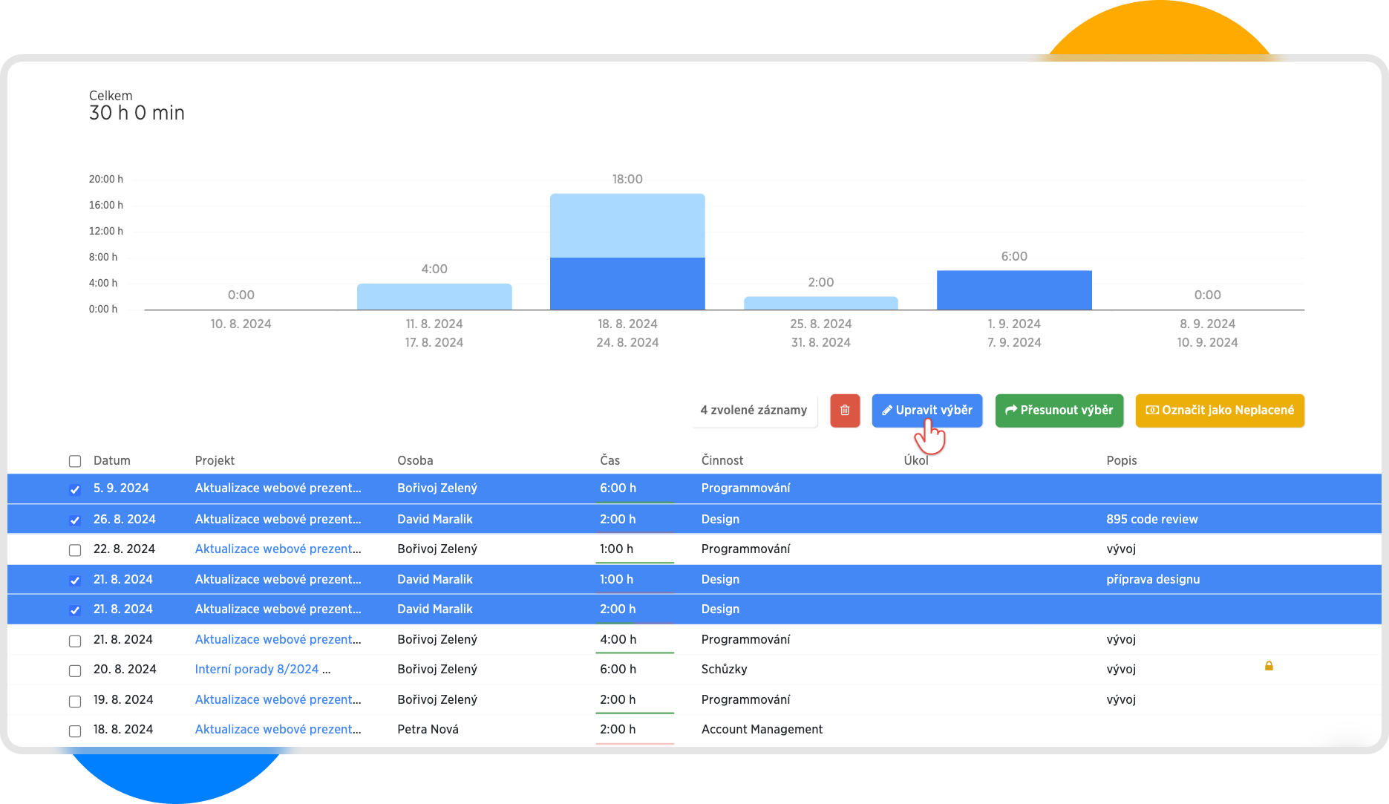This screenshot has width=1389, height=804.
Task: Click the Datum column header
Action: (111, 460)
